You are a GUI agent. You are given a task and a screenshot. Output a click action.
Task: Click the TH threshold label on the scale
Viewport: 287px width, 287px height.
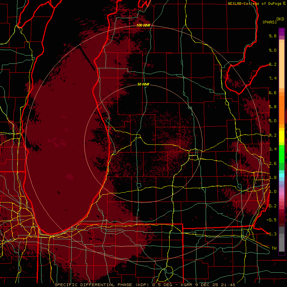(274, 248)
